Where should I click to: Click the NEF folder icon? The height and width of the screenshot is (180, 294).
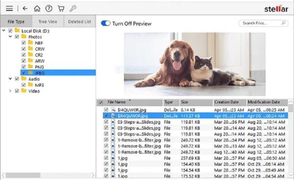(30, 42)
